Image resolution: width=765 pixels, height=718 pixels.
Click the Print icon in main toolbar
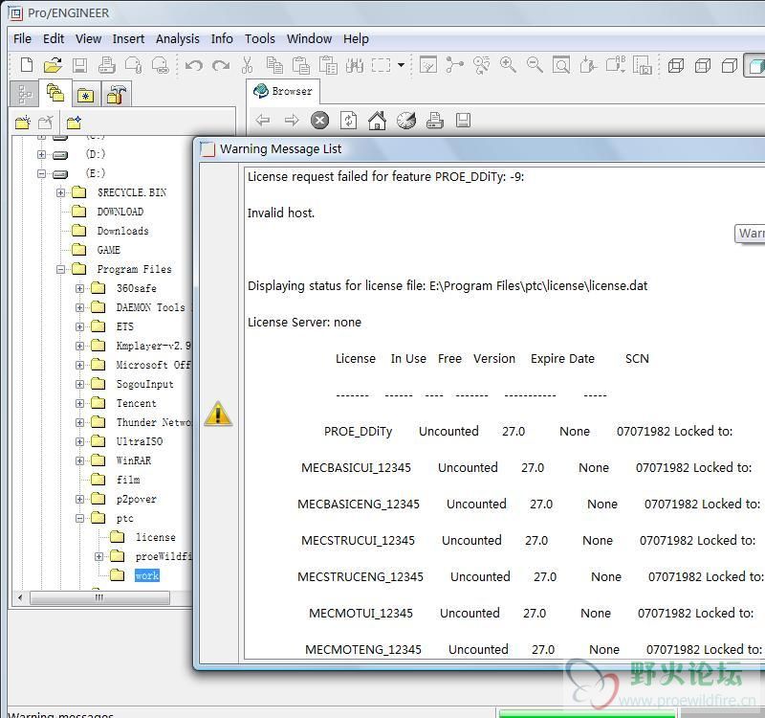(x=107, y=65)
